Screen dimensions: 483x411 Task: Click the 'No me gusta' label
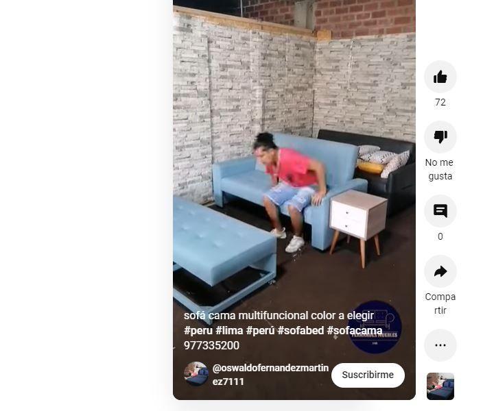coord(440,169)
